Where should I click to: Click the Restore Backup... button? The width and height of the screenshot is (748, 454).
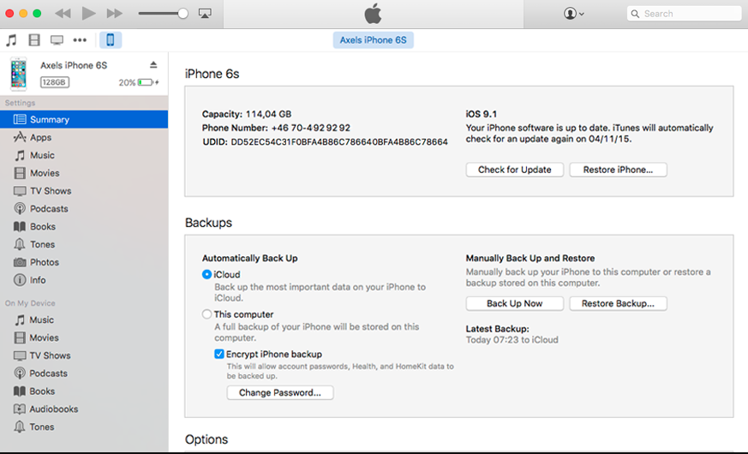pyautogui.click(x=619, y=303)
